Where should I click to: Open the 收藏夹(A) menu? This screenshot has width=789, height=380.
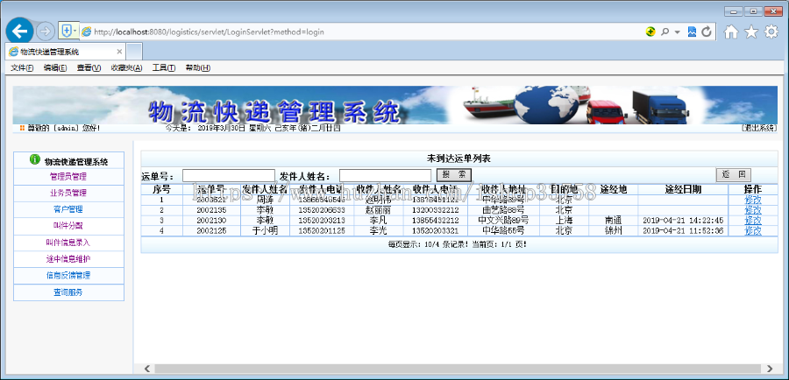pyautogui.click(x=127, y=68)
